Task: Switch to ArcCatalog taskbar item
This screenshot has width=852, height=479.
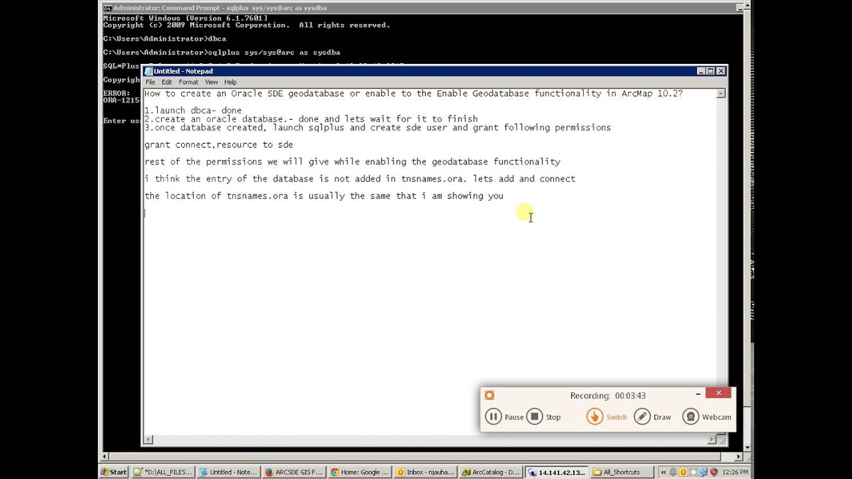Action: coord(490,472)
